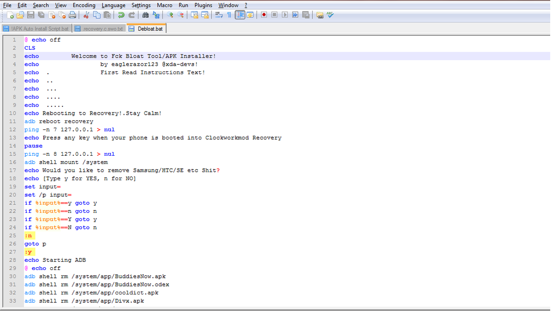The width and height of the screenshot is (552, 311).
Task: Stop macro recording button
Action: point(274,15)
